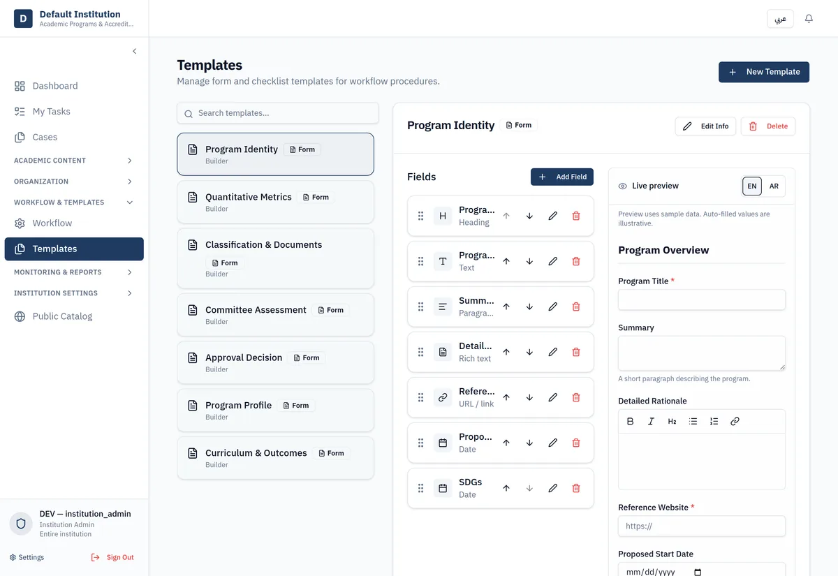Select the Curriculum & Outcomes template
838x576 pixels.
click(276, 458)
